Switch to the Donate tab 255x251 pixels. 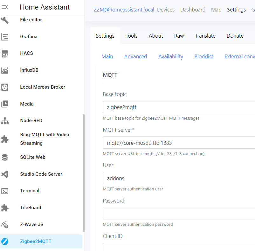tap(235, 36)
